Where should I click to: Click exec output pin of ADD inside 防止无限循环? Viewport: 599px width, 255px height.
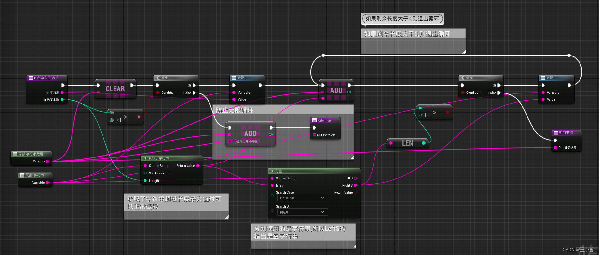tap(271, 128)
